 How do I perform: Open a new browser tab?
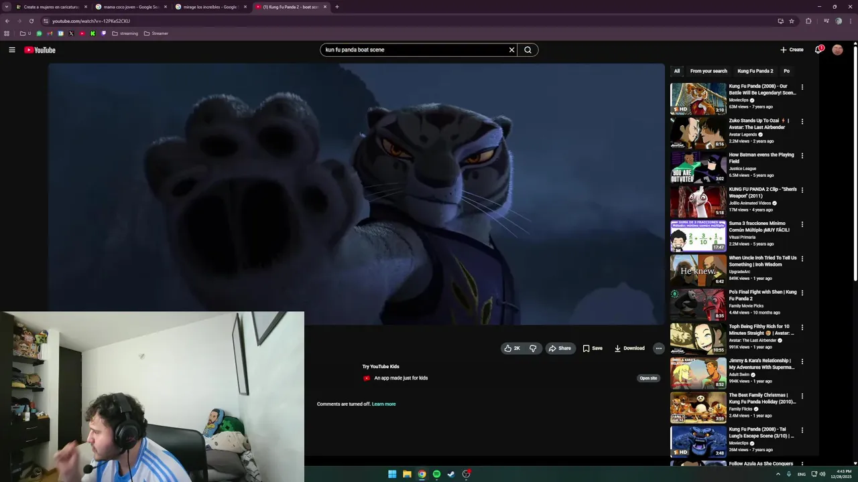point(336,7)
